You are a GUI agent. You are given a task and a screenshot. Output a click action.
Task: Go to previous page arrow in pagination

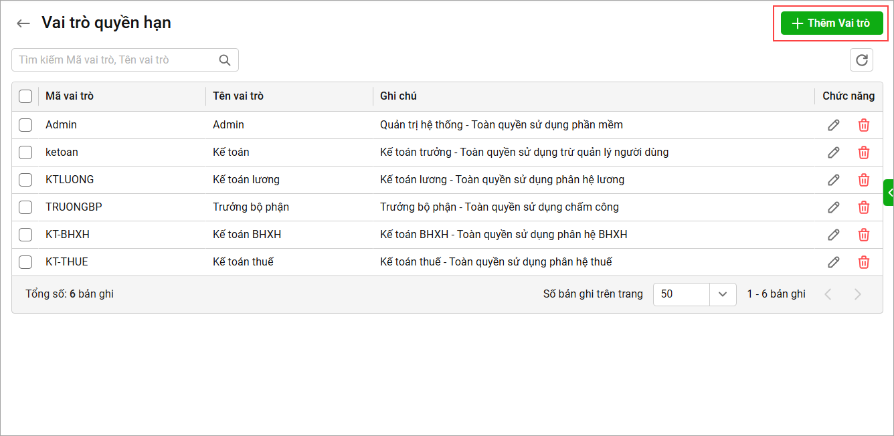pos(828,294)
